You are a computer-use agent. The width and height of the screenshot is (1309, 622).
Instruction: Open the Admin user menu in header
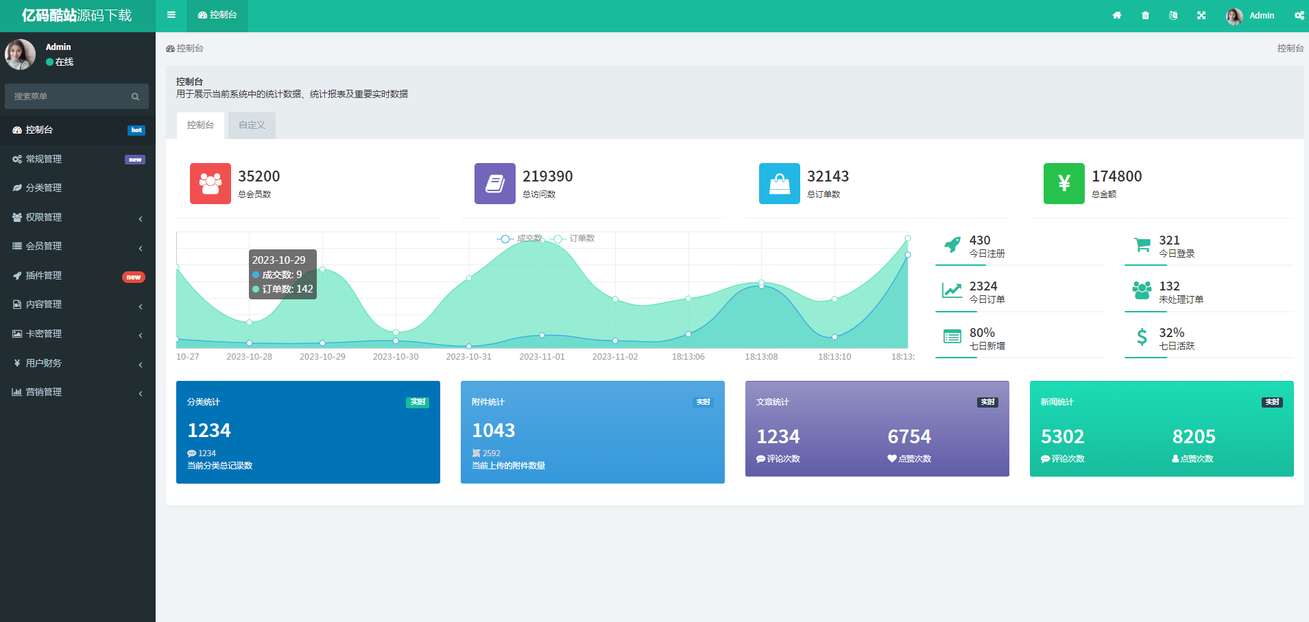[x=1251, y=16]
